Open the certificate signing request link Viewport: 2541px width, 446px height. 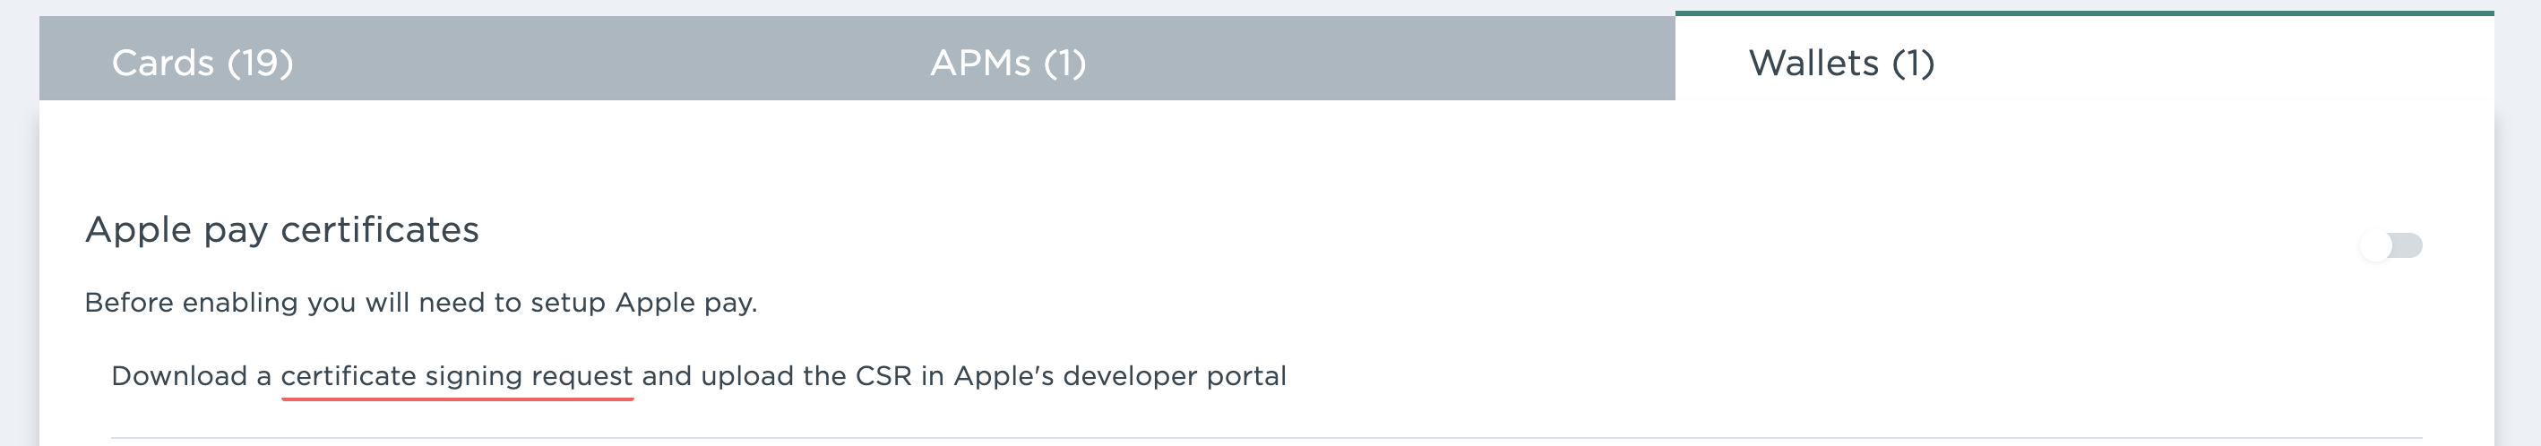(457, 376)
